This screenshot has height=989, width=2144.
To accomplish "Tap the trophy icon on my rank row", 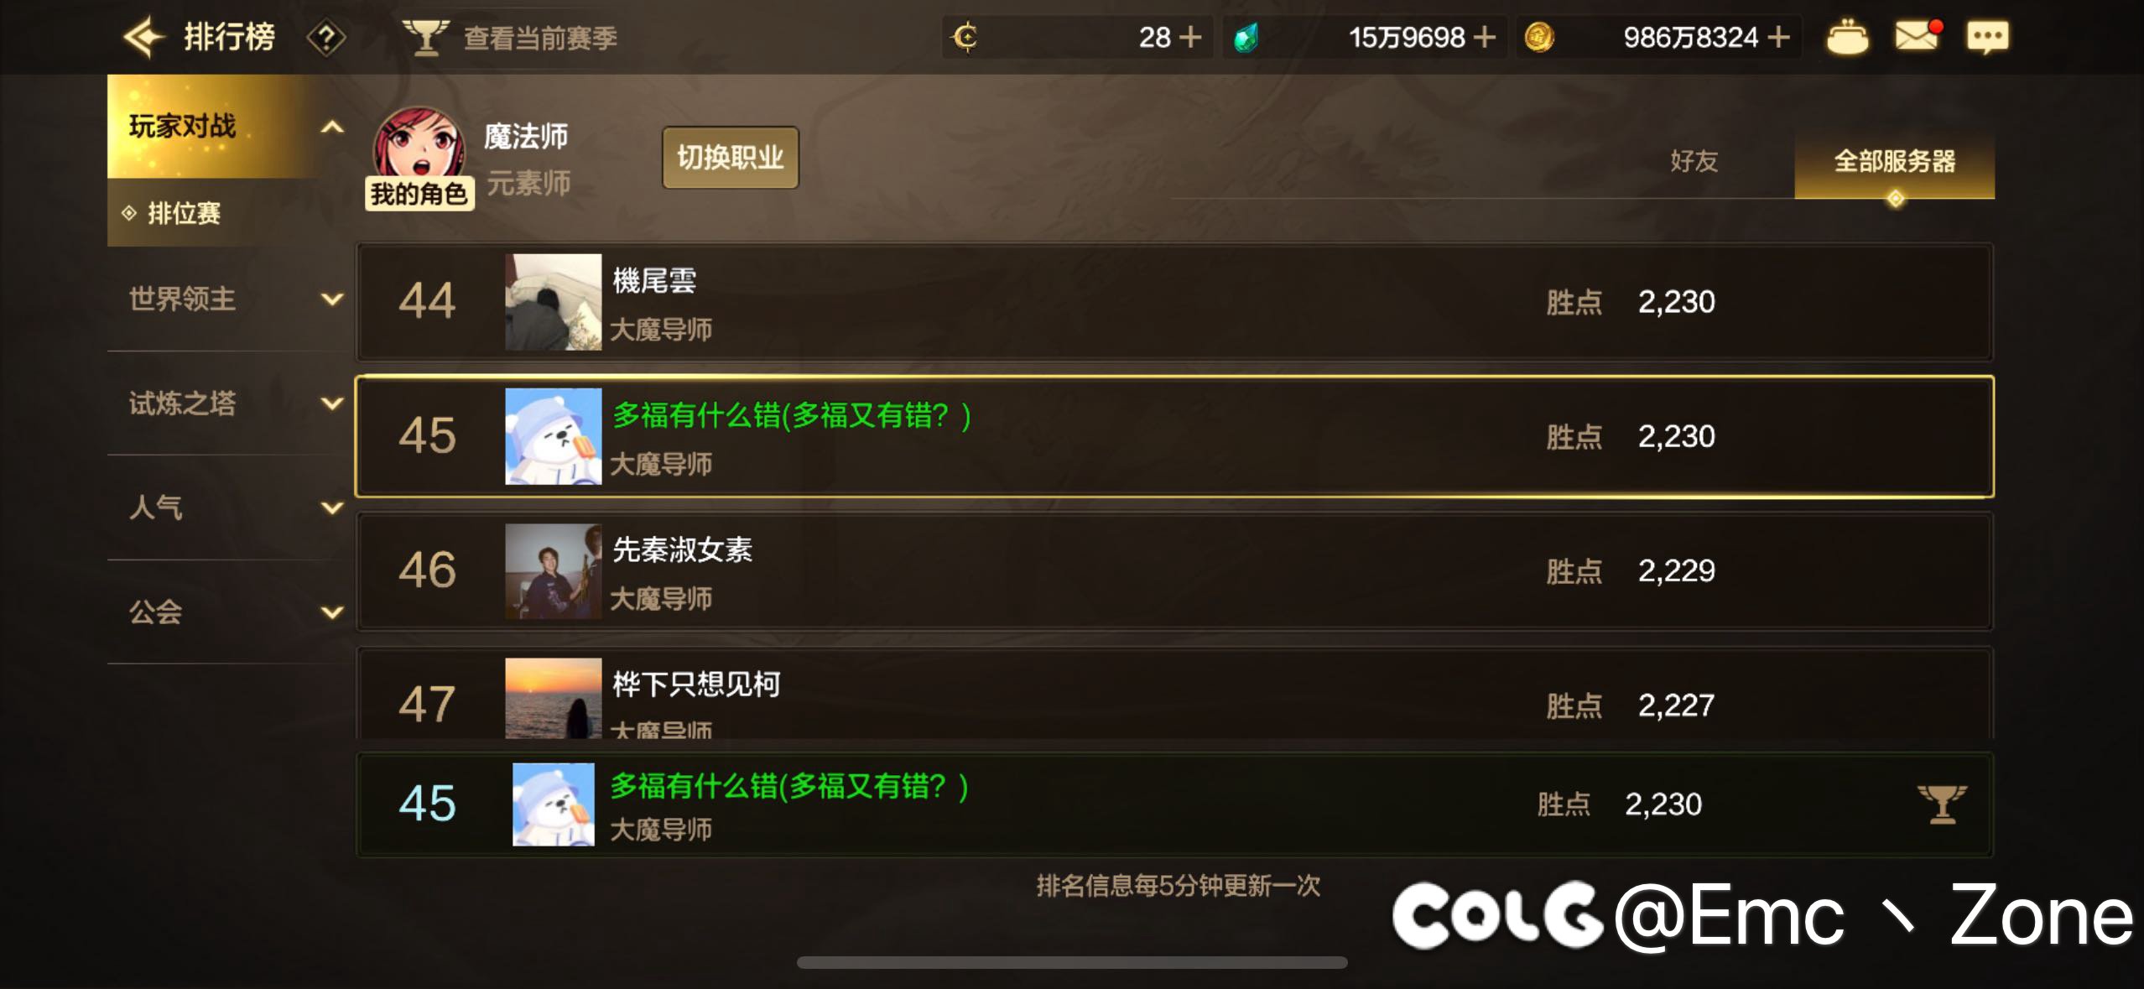I will point(1942,804).
